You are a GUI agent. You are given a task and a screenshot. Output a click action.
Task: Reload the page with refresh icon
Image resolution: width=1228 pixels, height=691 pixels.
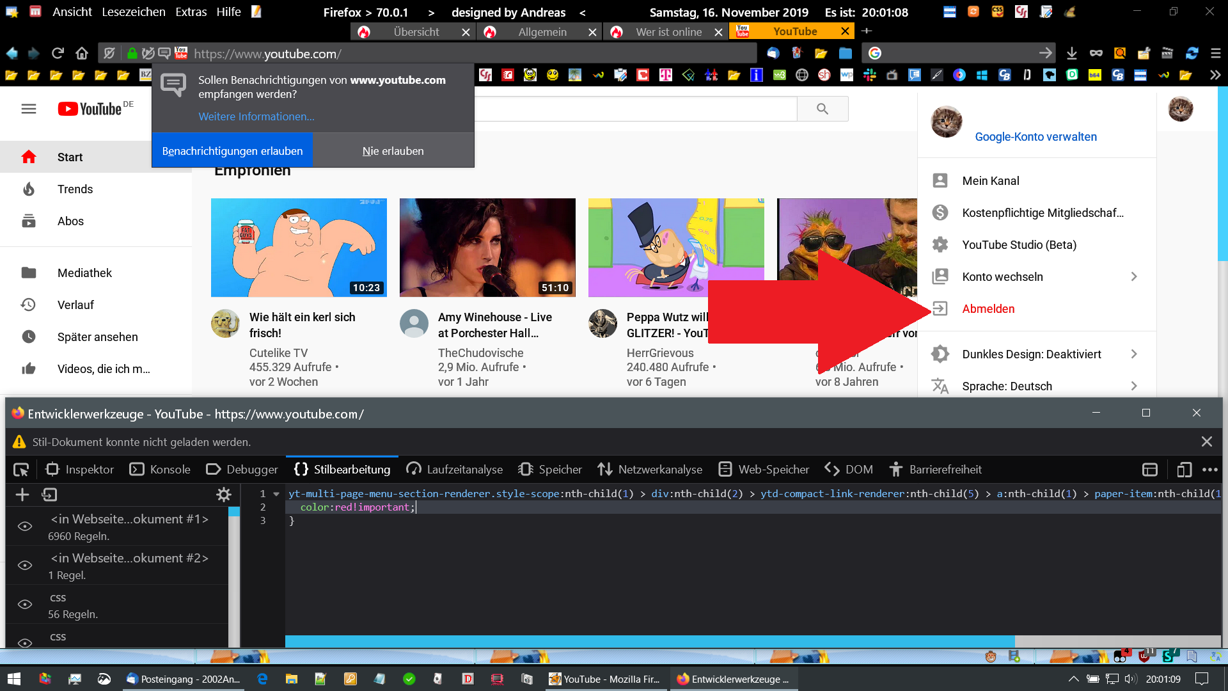coord(58,53)
